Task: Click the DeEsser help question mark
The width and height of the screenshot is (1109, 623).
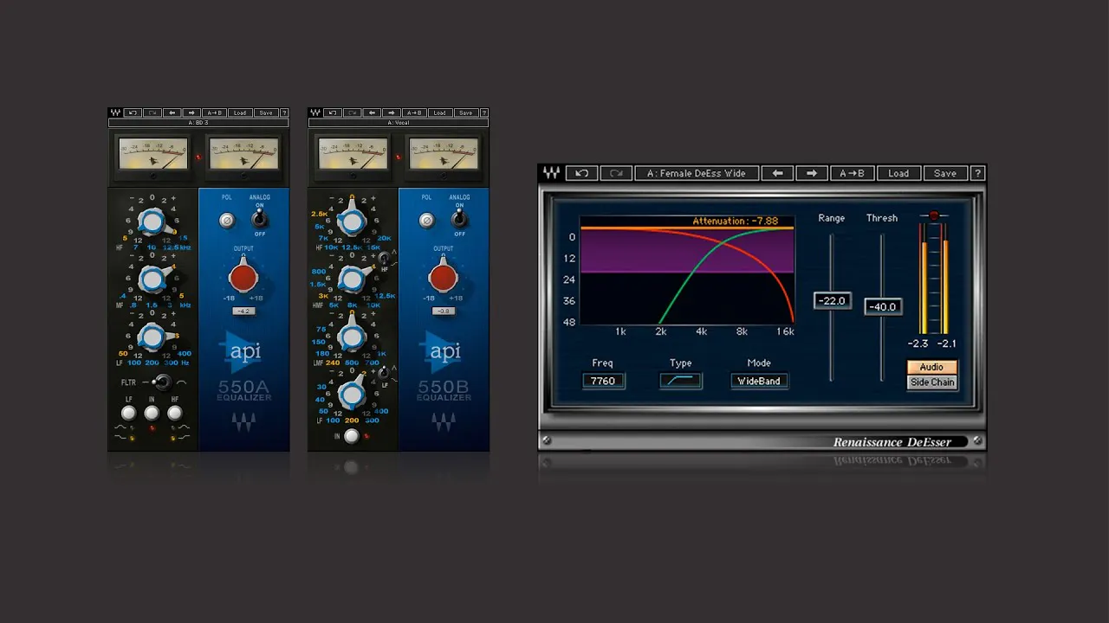Action: [x=977, y=173]
